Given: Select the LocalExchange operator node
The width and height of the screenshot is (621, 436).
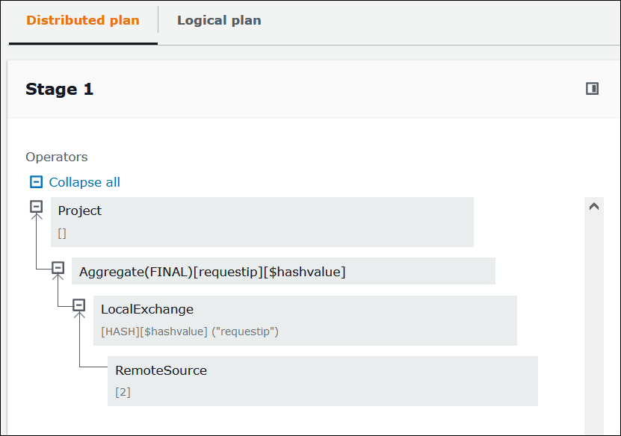Looking at the screenshot, I should (306, 320).
